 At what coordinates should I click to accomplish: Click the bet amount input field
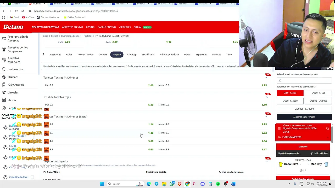(304, 80)
